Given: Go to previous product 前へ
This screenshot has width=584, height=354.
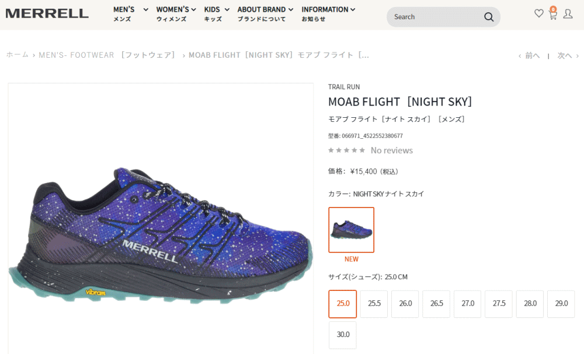Looking at the screenshot, I should point(529,56).
